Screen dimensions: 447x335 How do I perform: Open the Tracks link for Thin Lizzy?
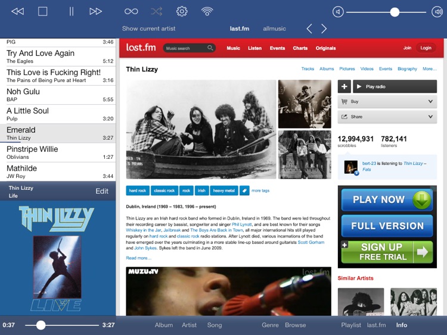[x=308, y=68]
